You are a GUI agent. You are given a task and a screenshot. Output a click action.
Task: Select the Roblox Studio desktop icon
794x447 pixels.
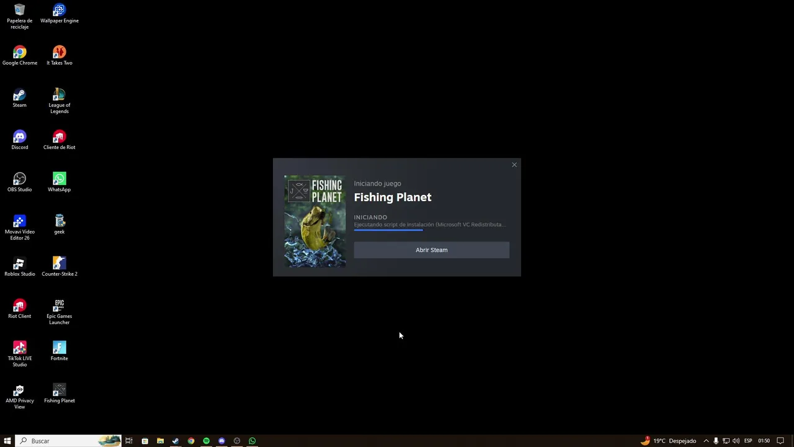[20, 266]
